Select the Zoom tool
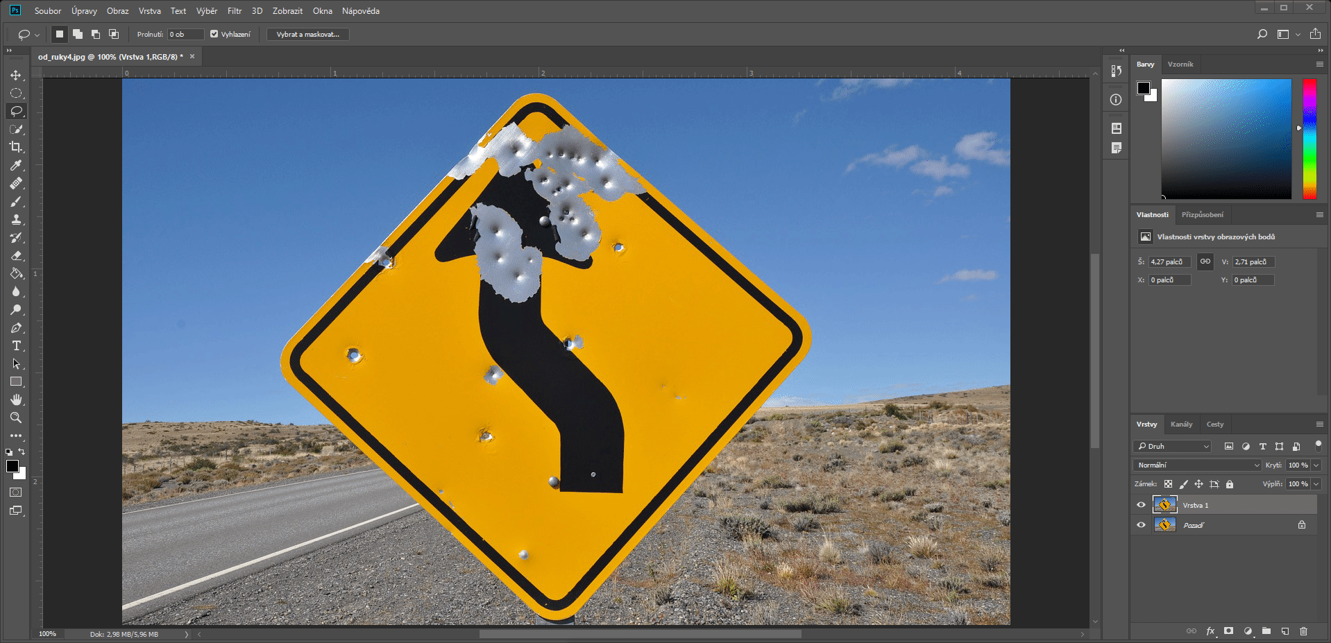 click(16, 418)
